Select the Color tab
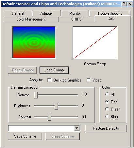Screen dimensions: 134x148 (111, 19)
